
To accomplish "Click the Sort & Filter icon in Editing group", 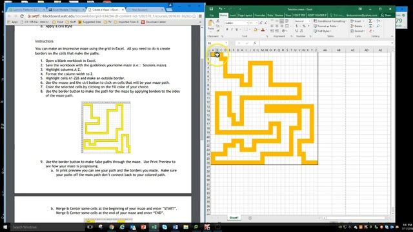I will coord(379,21).
